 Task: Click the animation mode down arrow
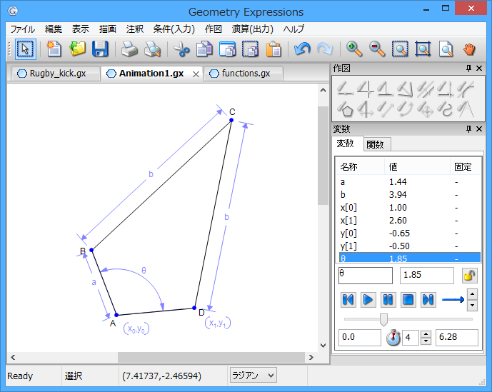click(x=472, y=306)
